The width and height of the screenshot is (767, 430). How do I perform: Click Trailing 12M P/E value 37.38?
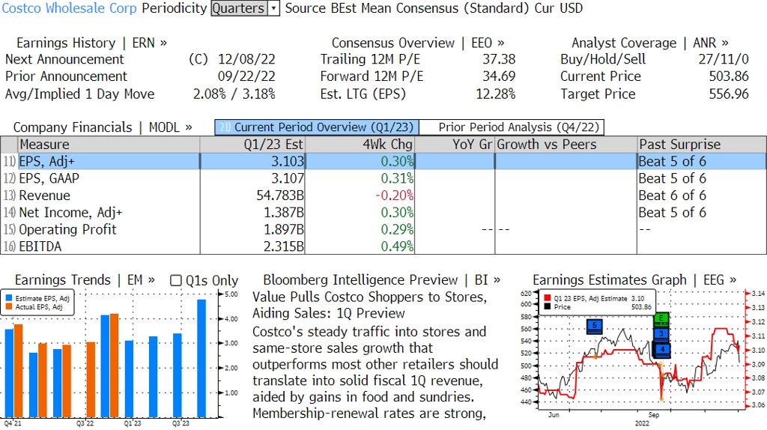499,59
